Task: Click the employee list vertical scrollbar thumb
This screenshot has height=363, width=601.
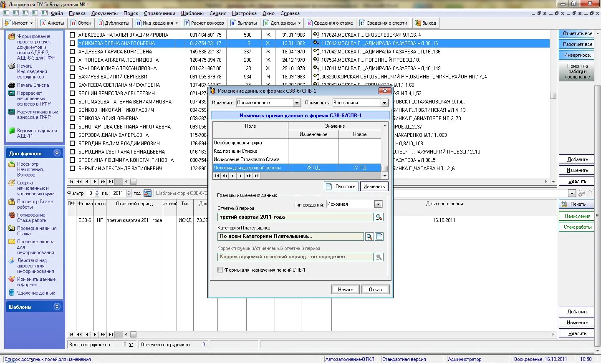Action: 553,96
